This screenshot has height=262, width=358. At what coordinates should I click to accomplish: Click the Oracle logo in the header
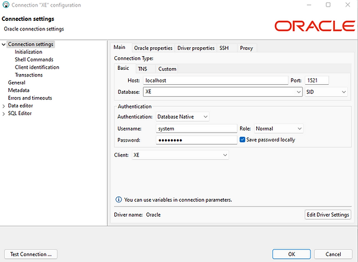(x=315, y=26)
